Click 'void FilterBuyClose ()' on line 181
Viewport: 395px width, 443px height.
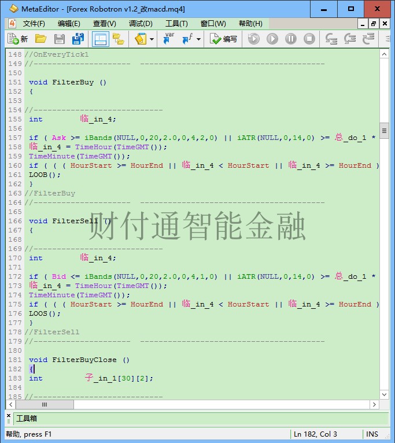click(x=79, y=360)
